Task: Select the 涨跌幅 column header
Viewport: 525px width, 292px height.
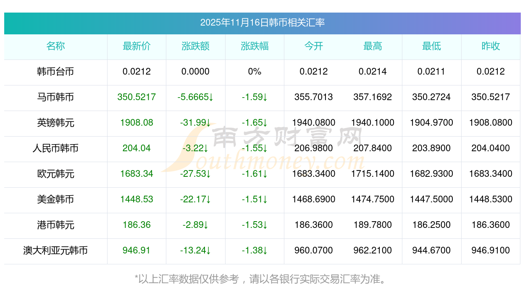Action: (x=255, y=46)
